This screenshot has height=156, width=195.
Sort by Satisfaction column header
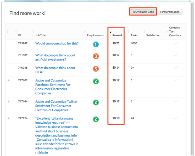(x=153, y=35)
